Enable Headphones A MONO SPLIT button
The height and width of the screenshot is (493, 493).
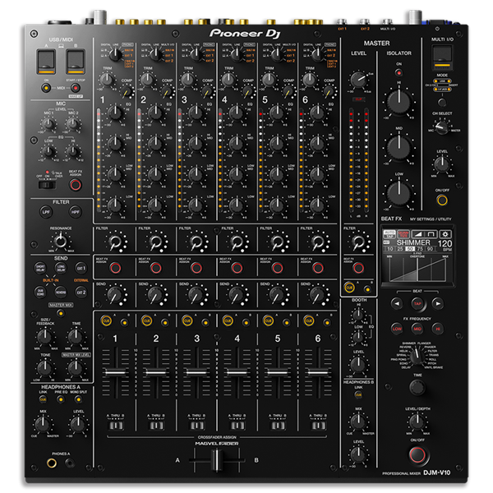(78, 399)
